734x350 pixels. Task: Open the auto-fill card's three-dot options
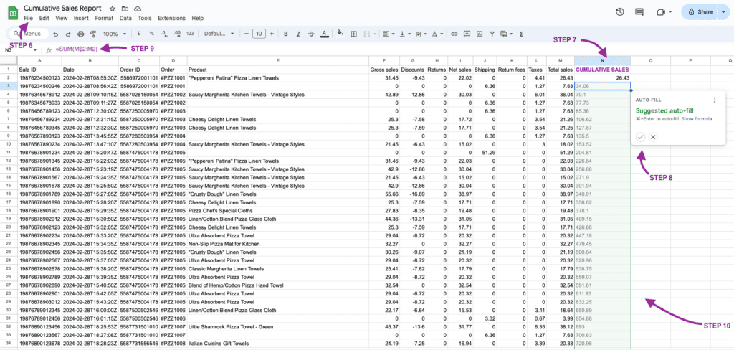click(x=715, y=100)
